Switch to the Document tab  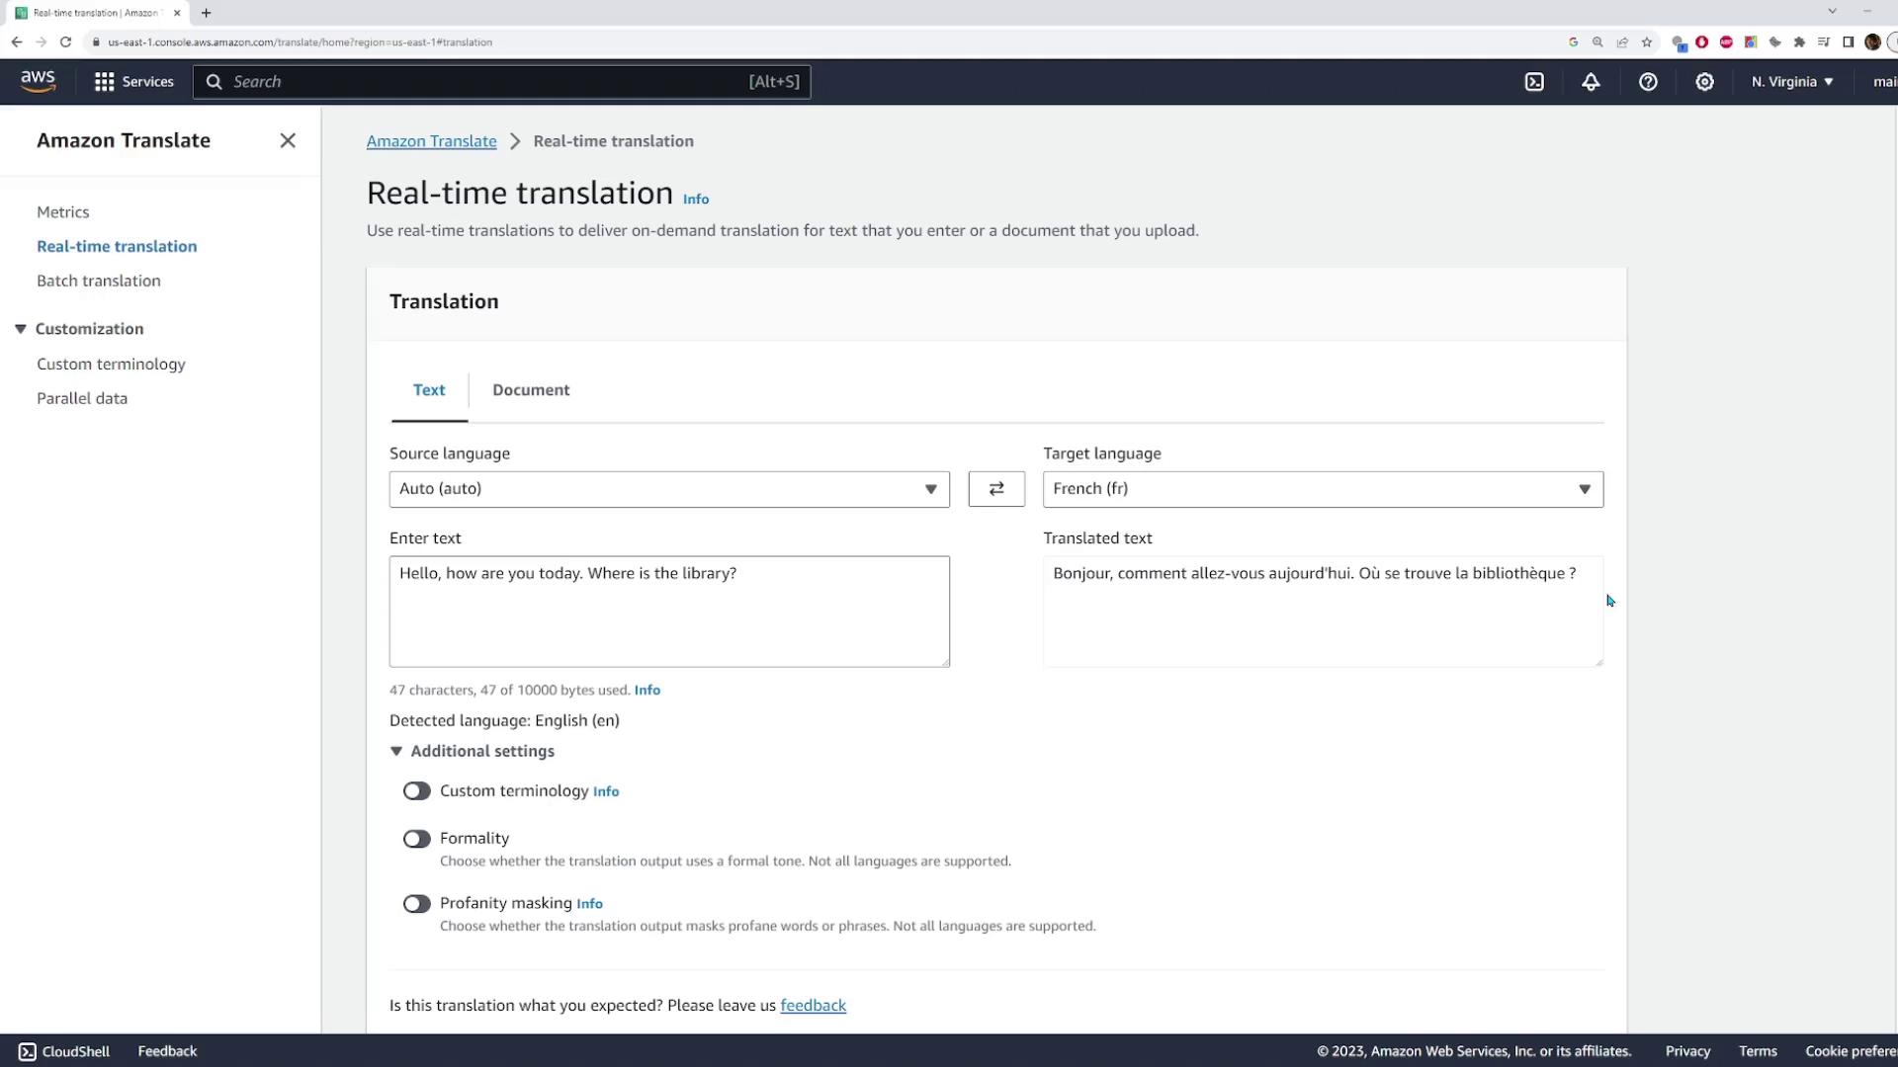click(531, 390)
